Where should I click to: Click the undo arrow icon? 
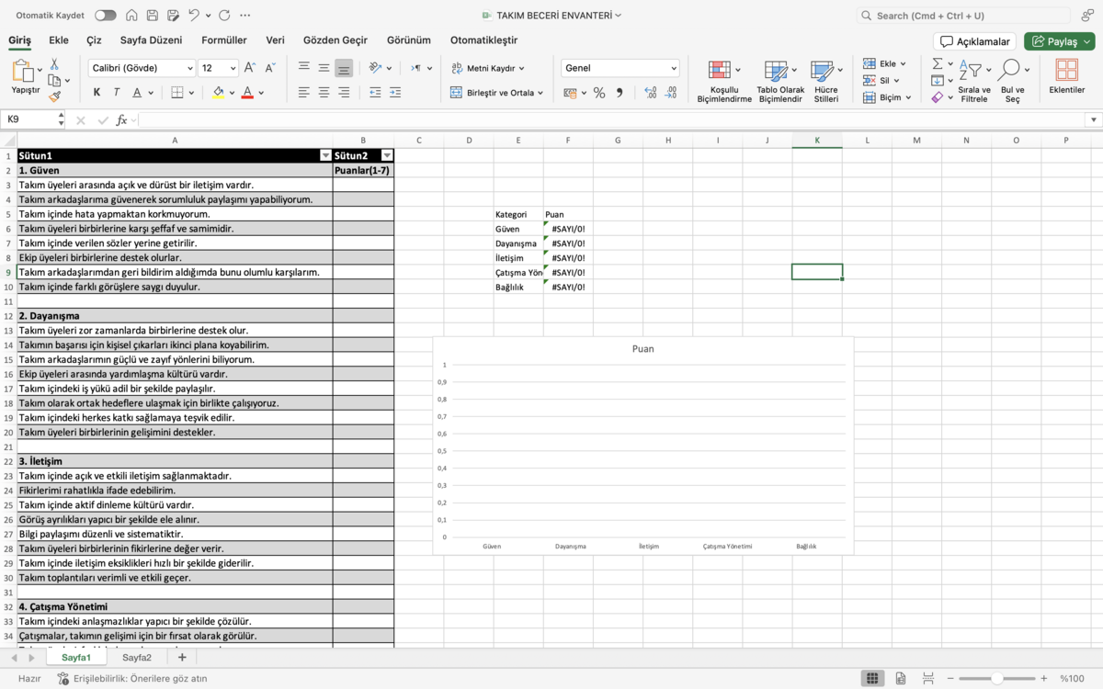pos(194,16)
